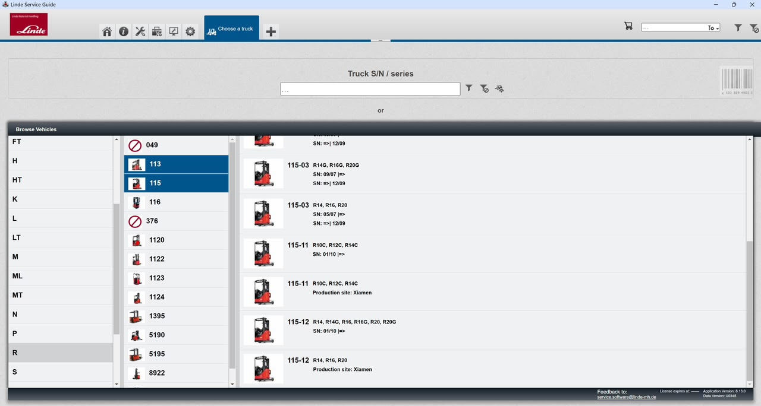Screen dimensions: 761x406
Task: Open 115-12 entry with SN: 01/10
Action: pos(492,330)
